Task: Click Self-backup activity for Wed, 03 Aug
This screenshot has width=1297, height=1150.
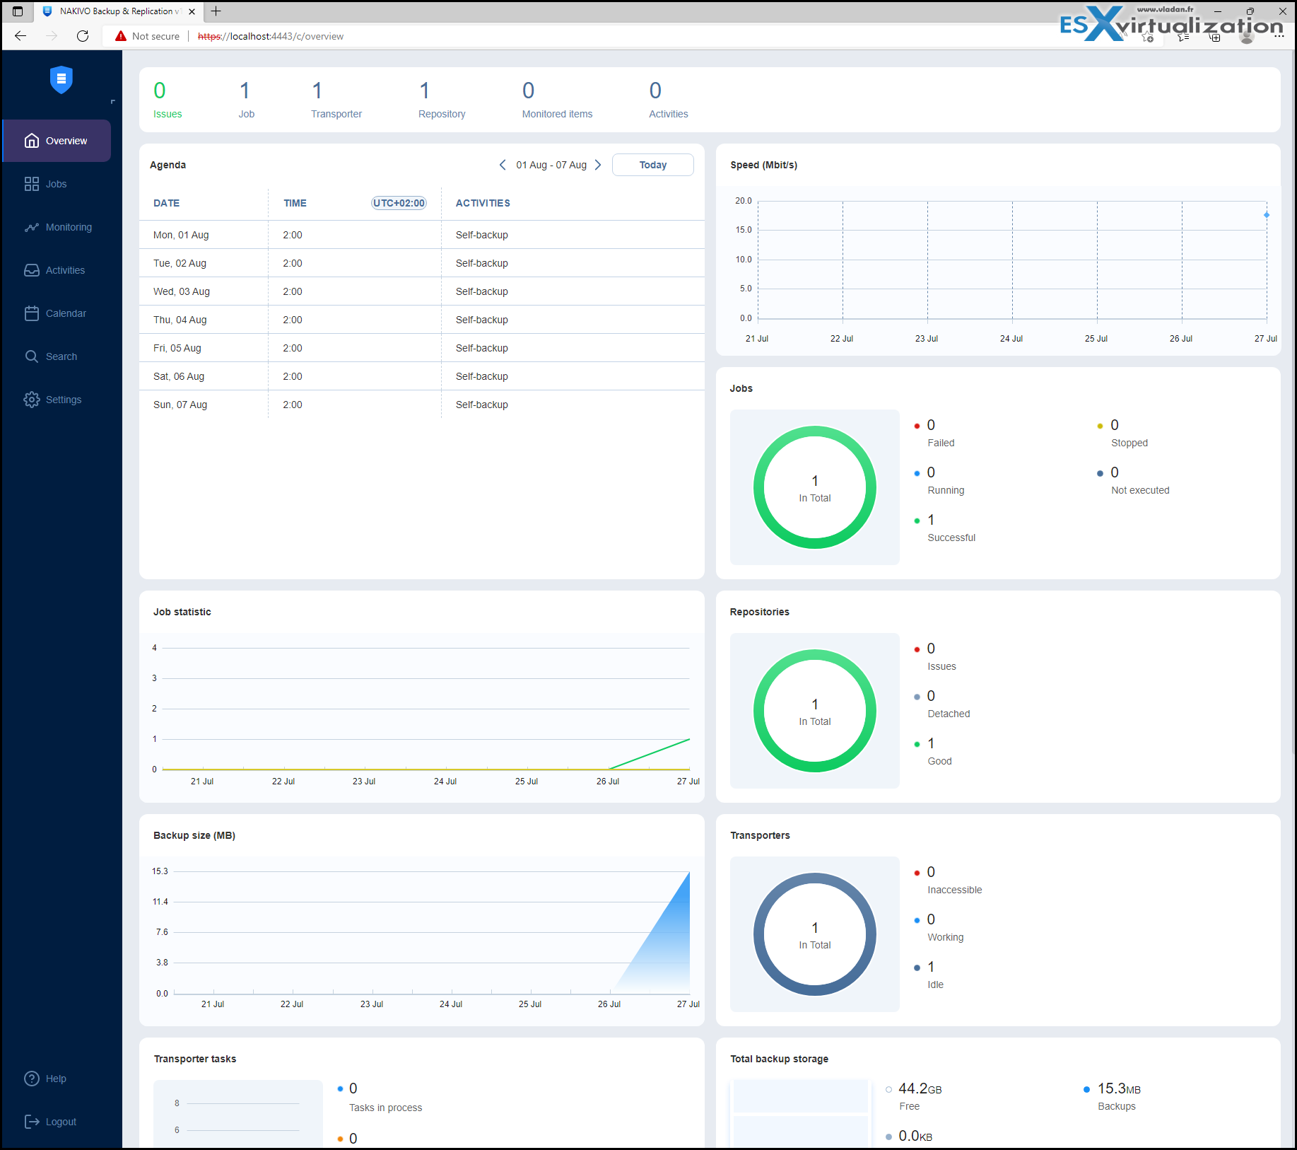Action: click(481, 291)
